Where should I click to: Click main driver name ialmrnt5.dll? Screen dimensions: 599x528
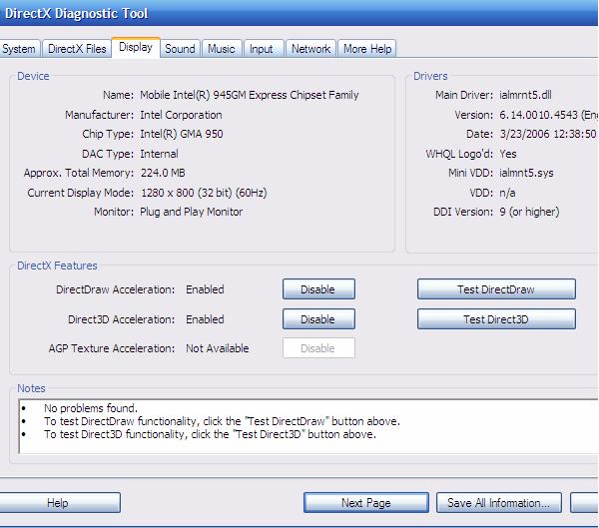coord(525,95)
